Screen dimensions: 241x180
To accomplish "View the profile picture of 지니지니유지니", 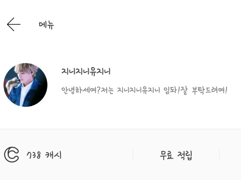I will pyautogui.click(x=25, y=85).
